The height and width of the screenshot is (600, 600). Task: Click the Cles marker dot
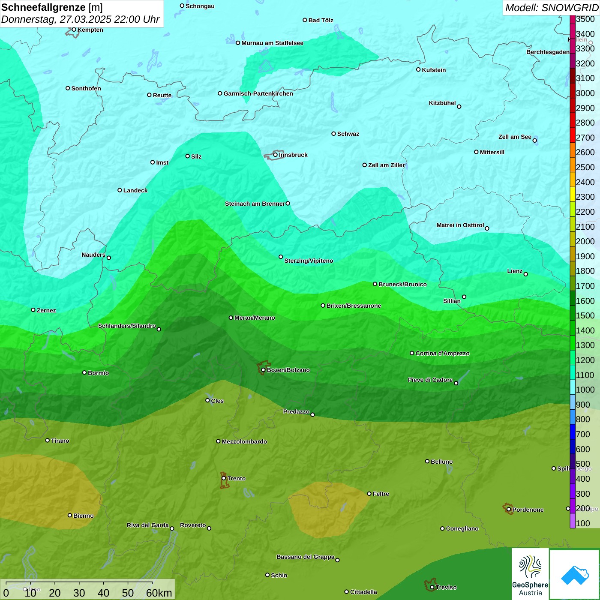[x=207, y=400]
